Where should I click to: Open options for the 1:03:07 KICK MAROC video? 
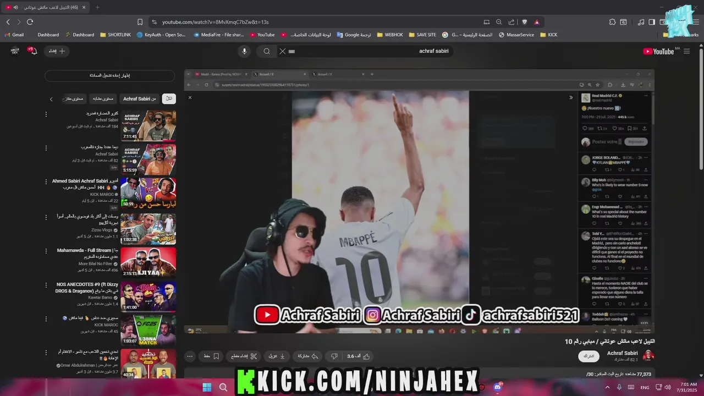coord(46,318)
